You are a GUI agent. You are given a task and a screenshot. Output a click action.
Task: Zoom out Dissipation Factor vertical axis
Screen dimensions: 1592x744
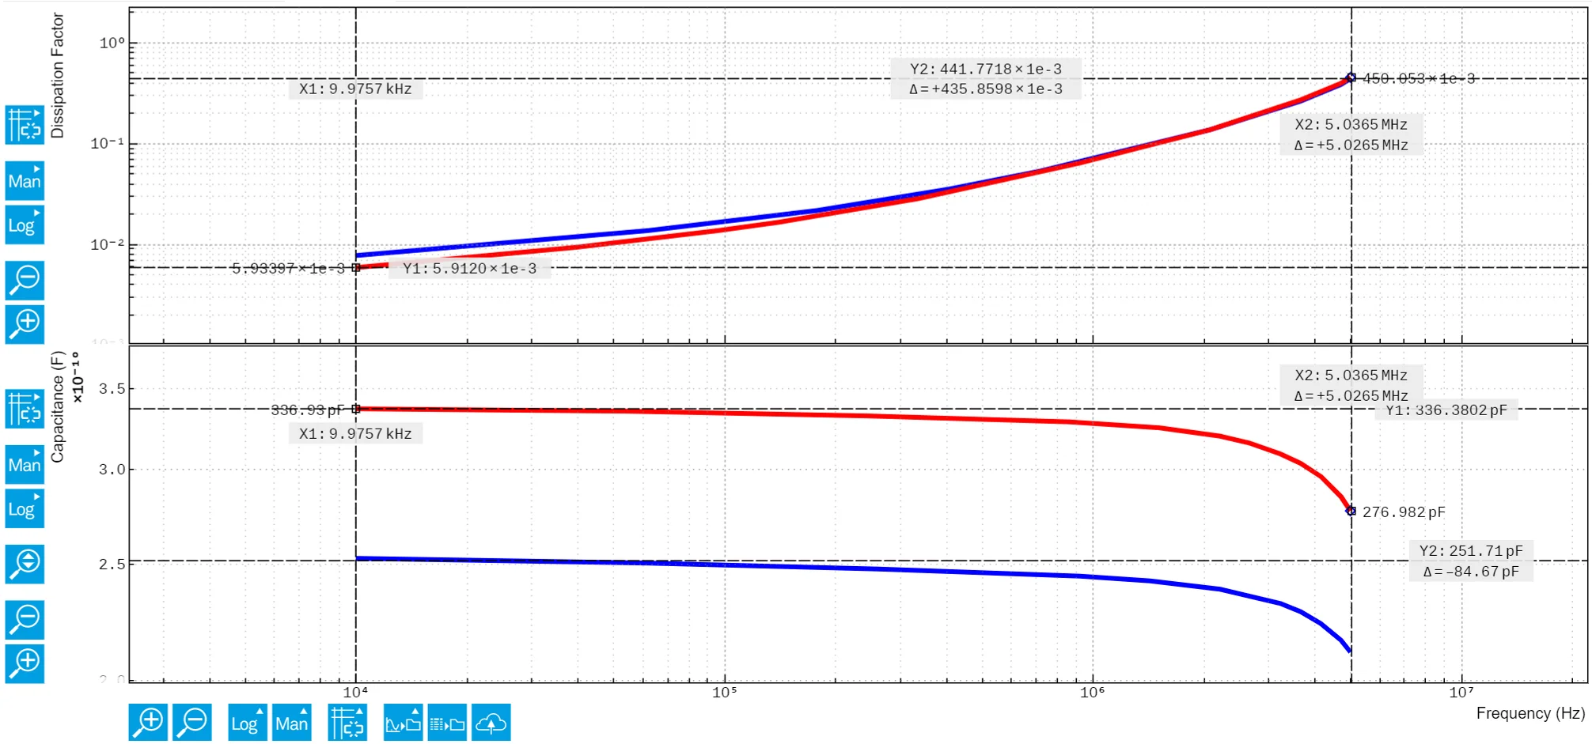click(25, 280)
